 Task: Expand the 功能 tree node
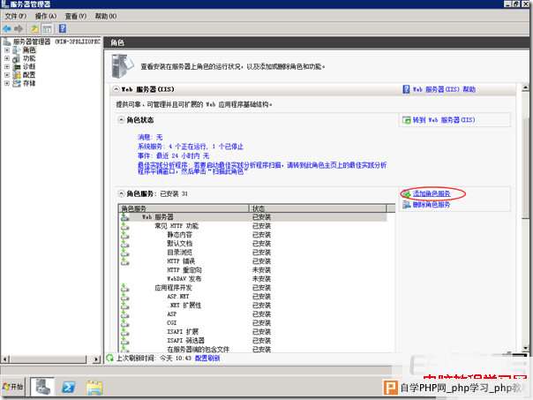7,58
